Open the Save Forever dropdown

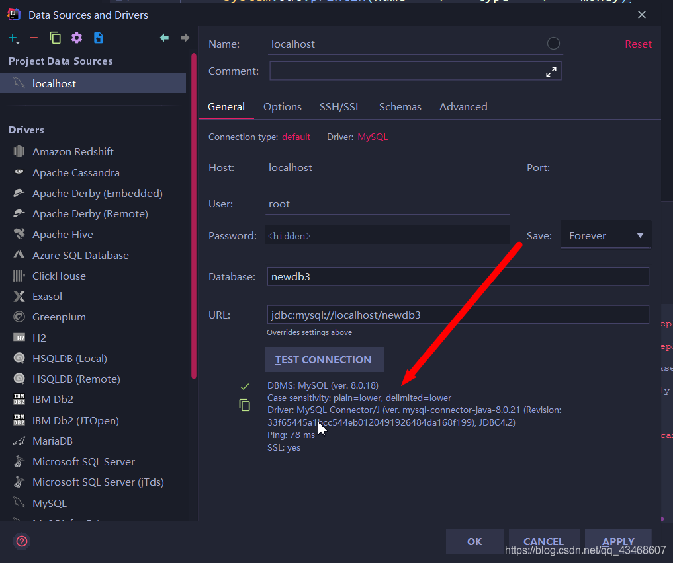pos(606,235)
